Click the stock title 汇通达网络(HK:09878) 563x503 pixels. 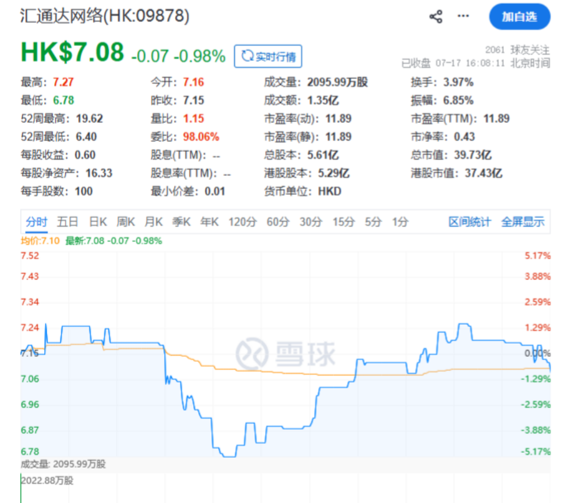104,16
